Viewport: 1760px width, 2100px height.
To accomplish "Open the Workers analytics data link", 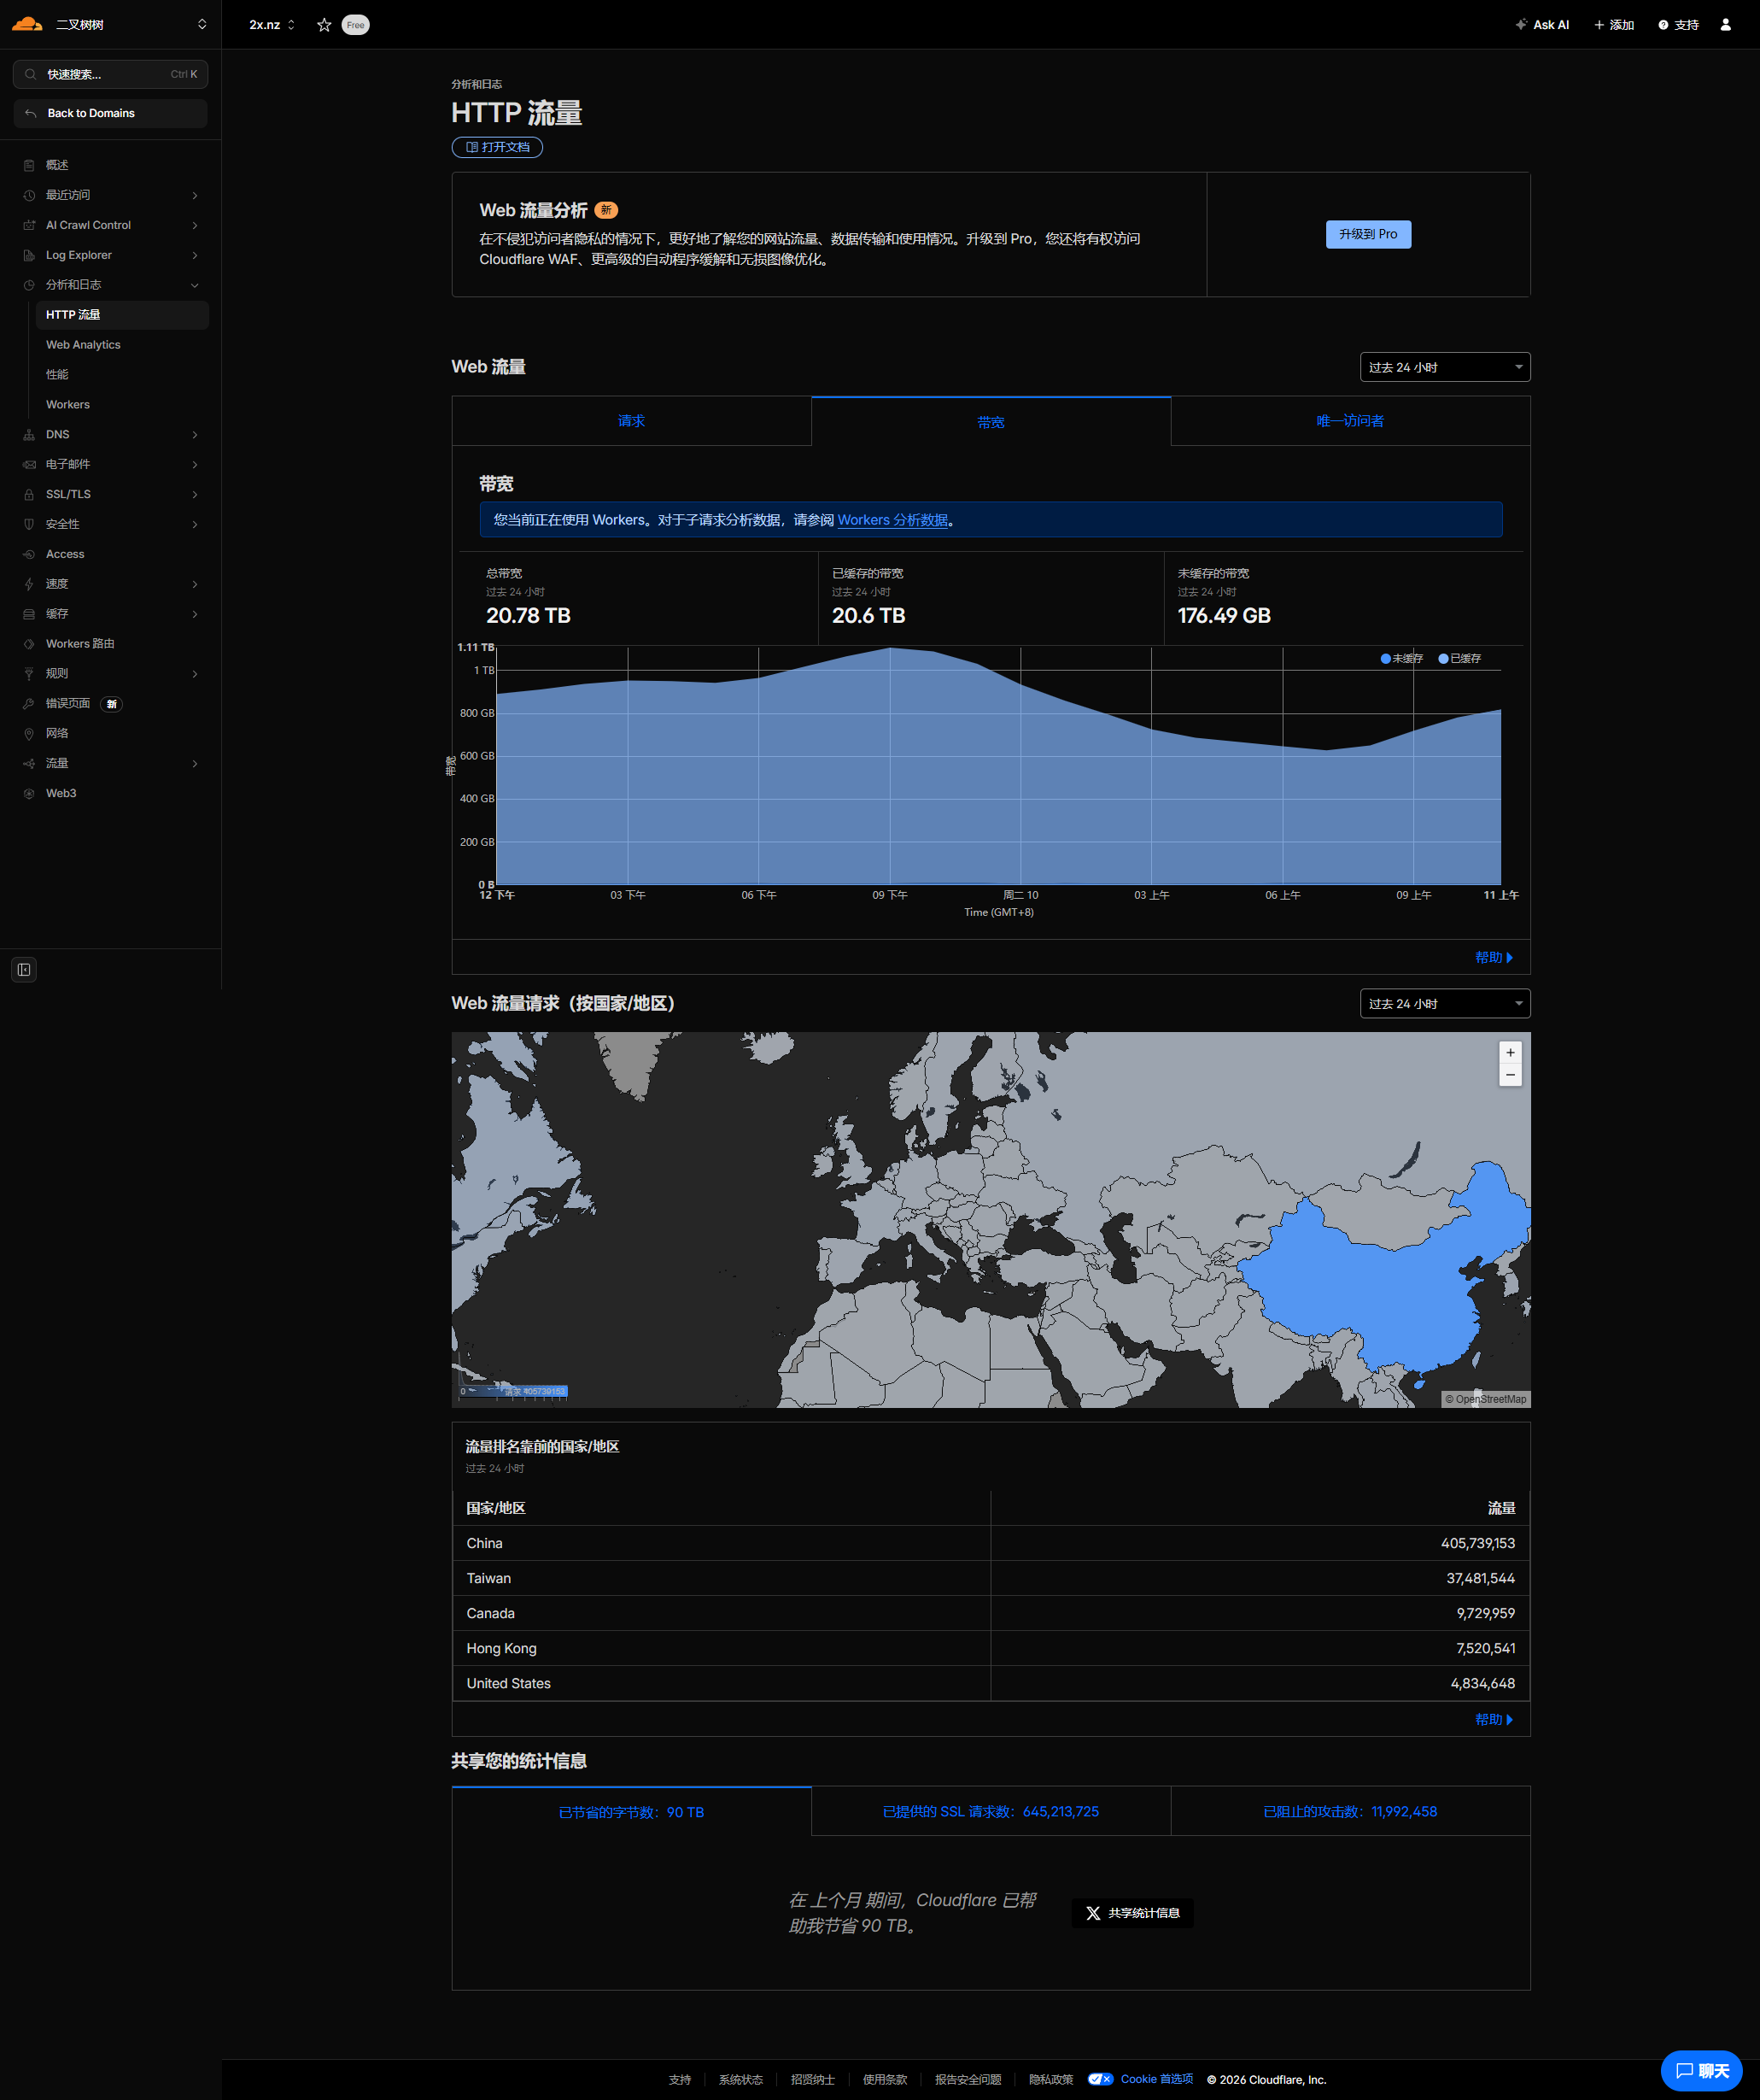I will click(892, 520).
